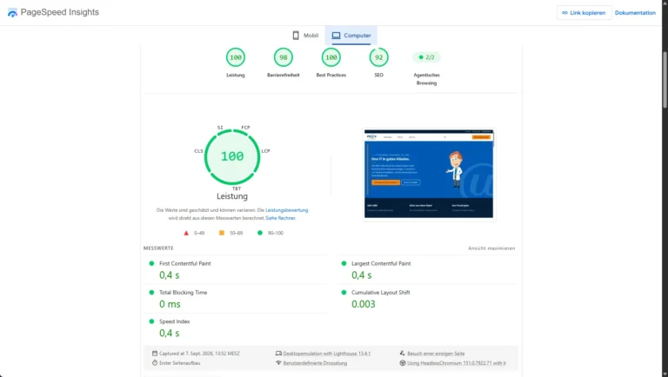Click the green circle 90–100 legend marker

click(260, 233)
